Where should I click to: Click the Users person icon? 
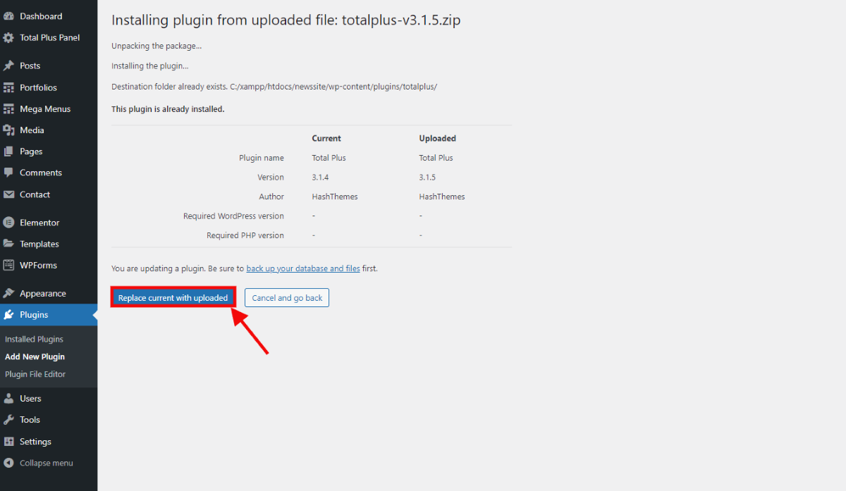point(8,398)
